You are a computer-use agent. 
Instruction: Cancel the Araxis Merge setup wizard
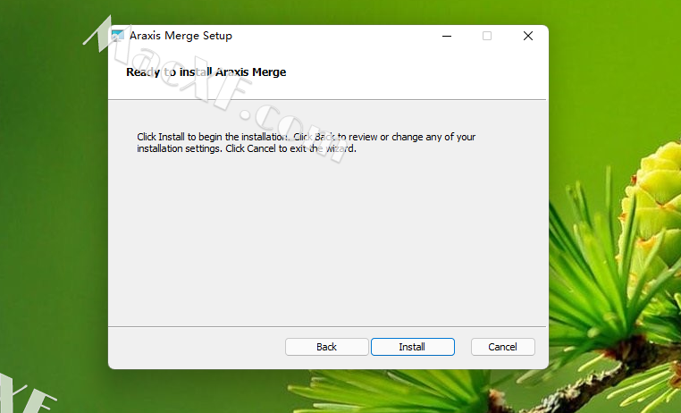(503, 347)
